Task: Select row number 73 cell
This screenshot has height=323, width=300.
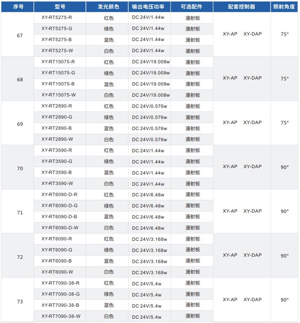Action: tap(20, 302)
